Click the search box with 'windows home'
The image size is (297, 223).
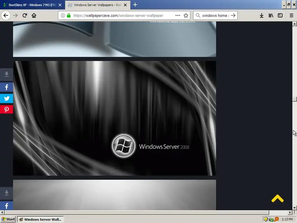pos(215,15)
